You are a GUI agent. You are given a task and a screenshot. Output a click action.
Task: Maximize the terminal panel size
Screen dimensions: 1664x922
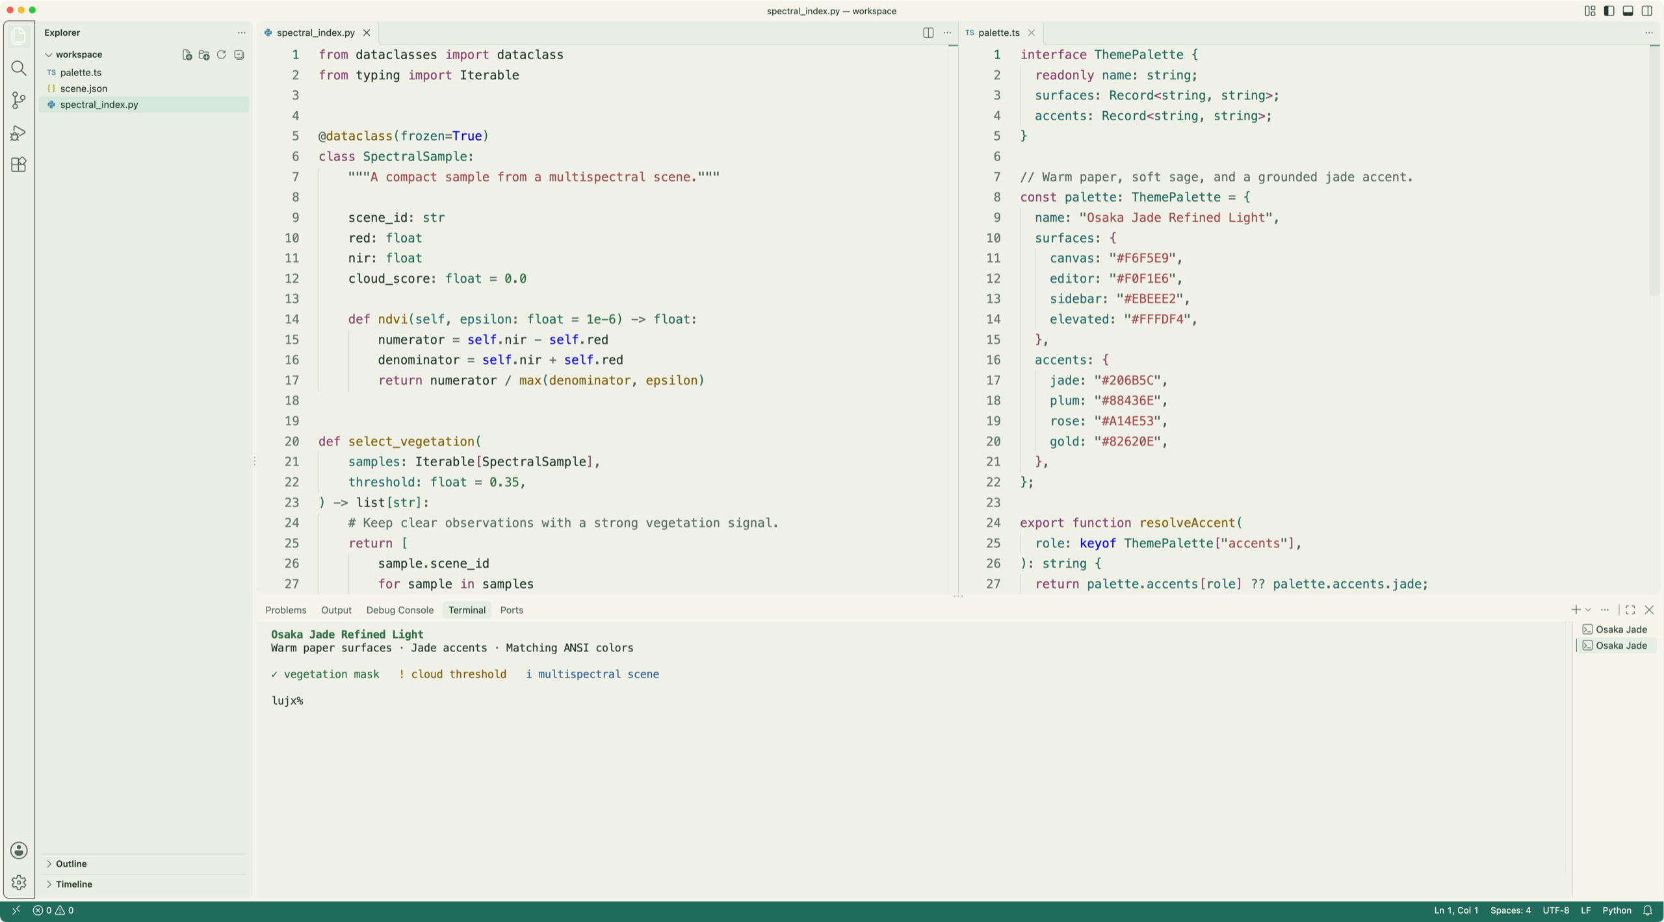click(x=1630, y=610)
